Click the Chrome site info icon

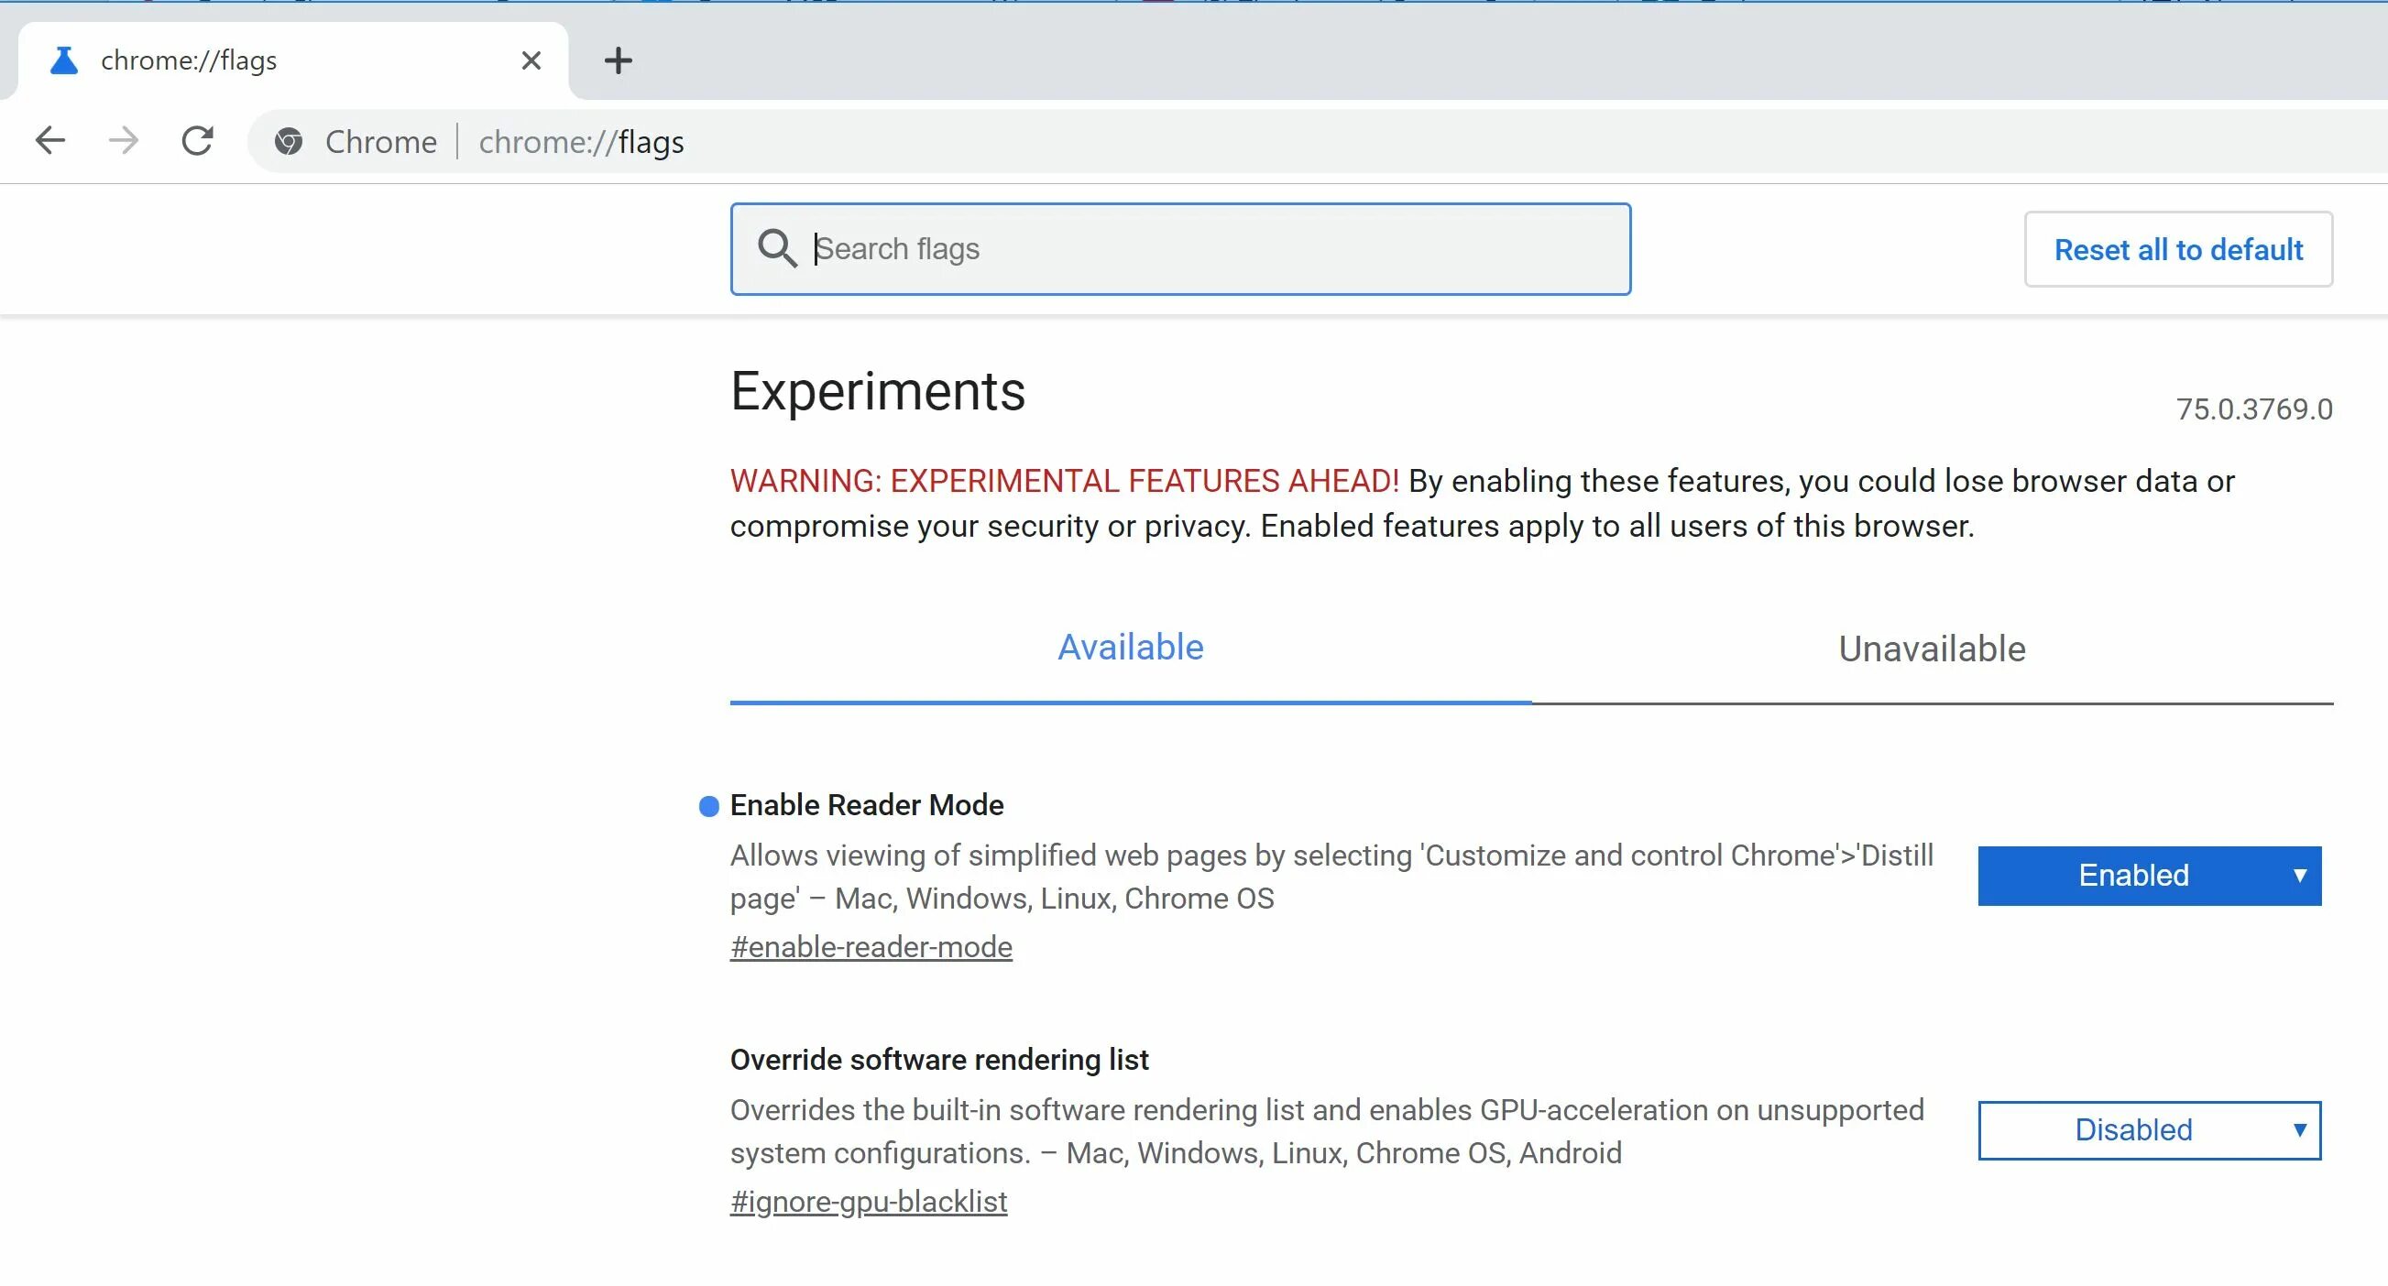click(289, 142)
